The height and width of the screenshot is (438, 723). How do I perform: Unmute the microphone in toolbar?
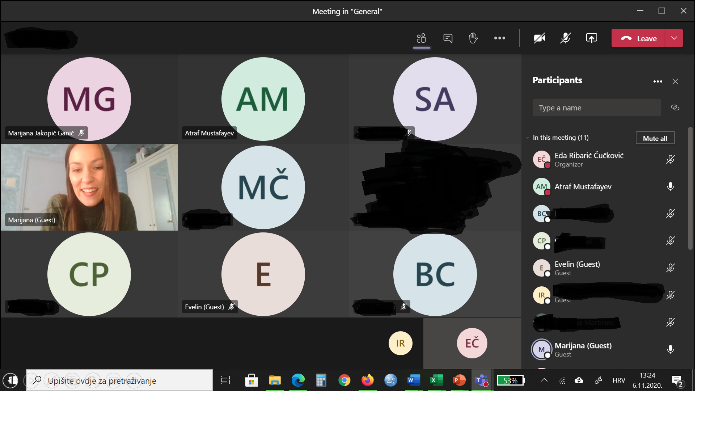[x=565, y=38]
